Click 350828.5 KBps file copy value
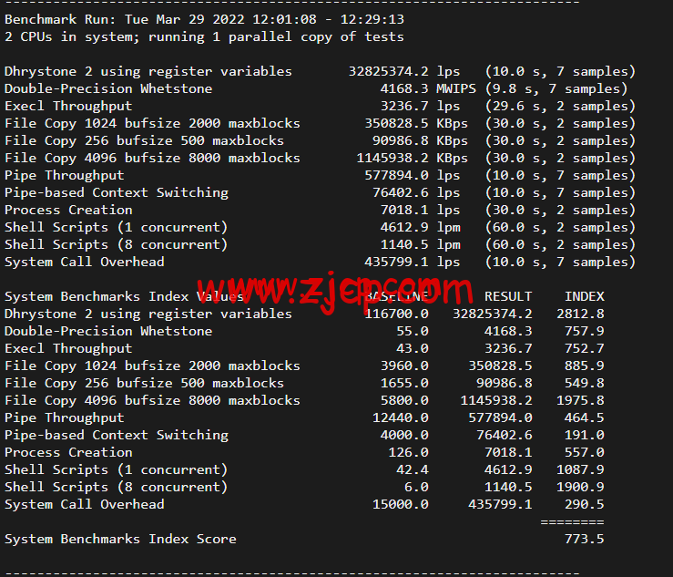The height and width of the screenshot is (577, 673). coord(416,123)
